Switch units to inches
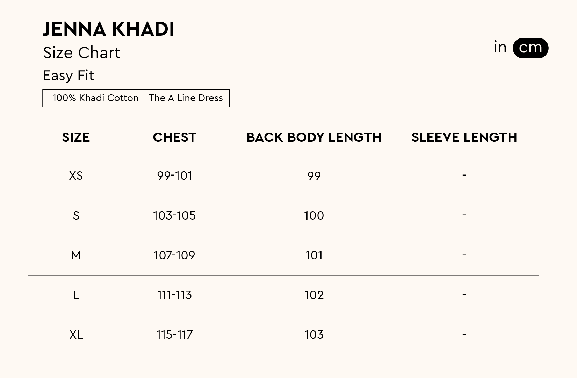The image size is (577, 378). (x=500, y=48)
